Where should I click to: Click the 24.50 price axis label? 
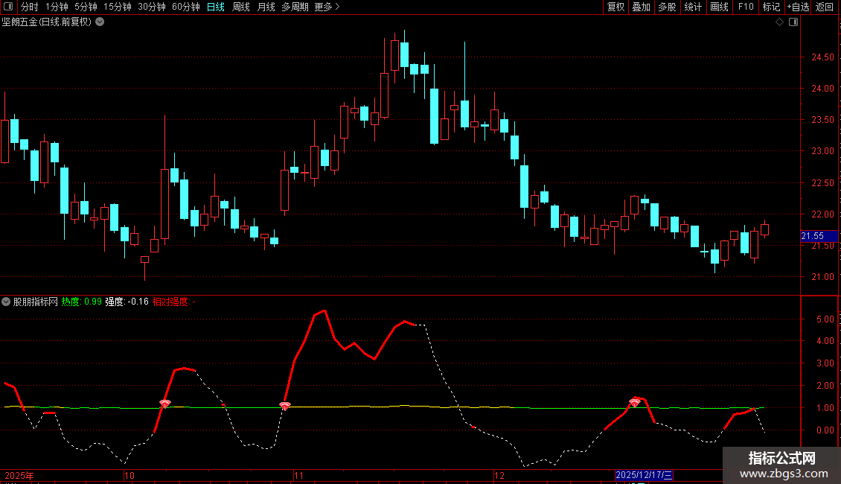[822, 57]
